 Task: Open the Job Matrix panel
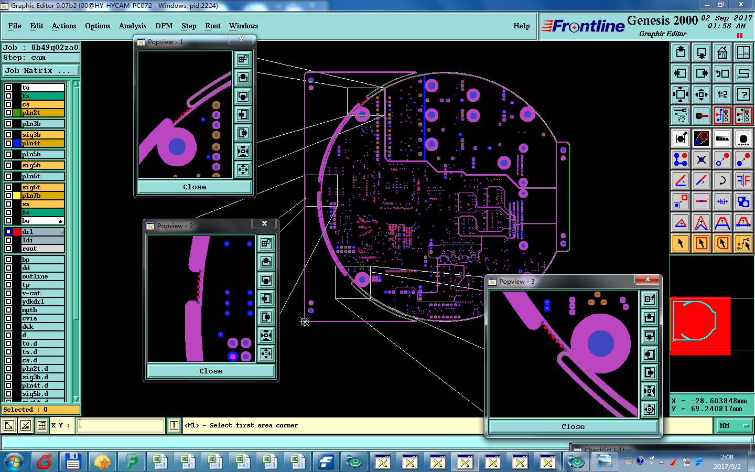(41, 70)
